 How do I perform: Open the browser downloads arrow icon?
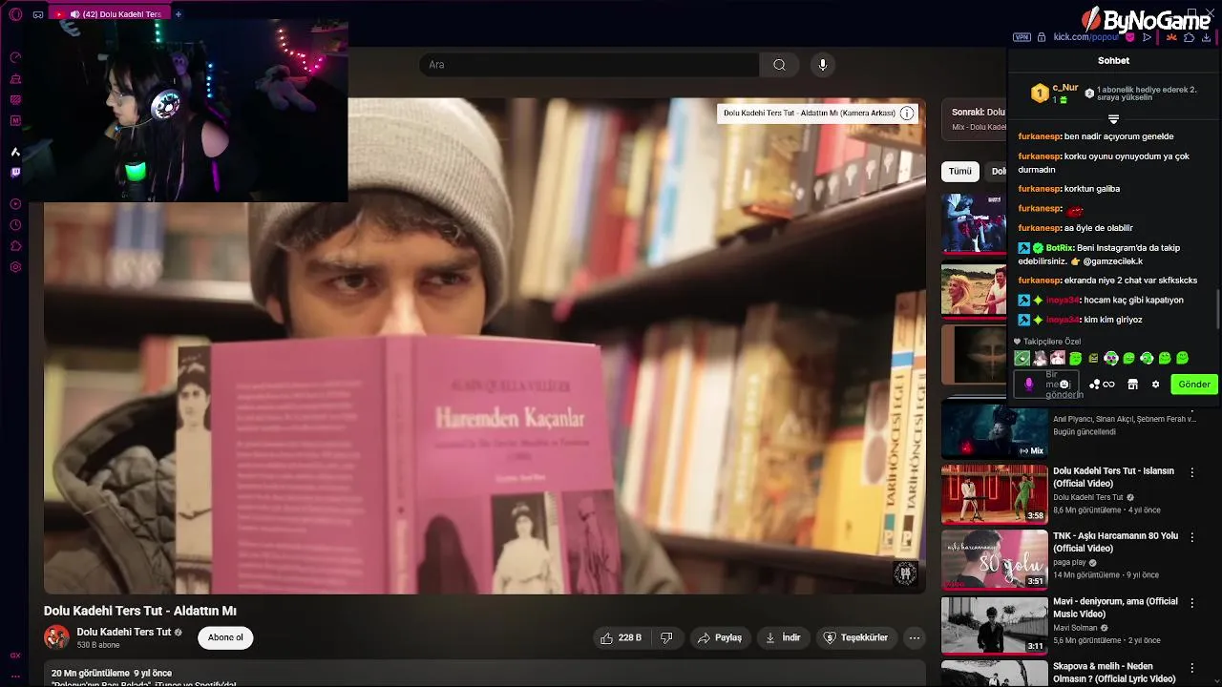point(1207,37)
